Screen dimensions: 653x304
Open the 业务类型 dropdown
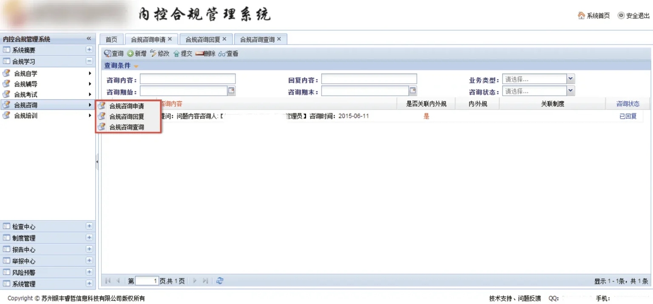coord(571,79)
